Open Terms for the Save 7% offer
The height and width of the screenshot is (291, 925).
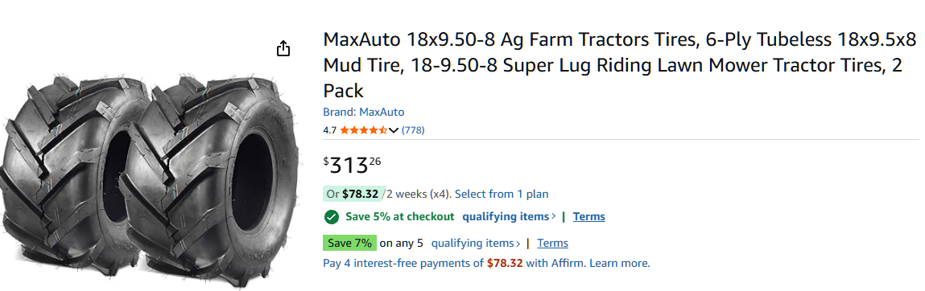tap(553, 244)
